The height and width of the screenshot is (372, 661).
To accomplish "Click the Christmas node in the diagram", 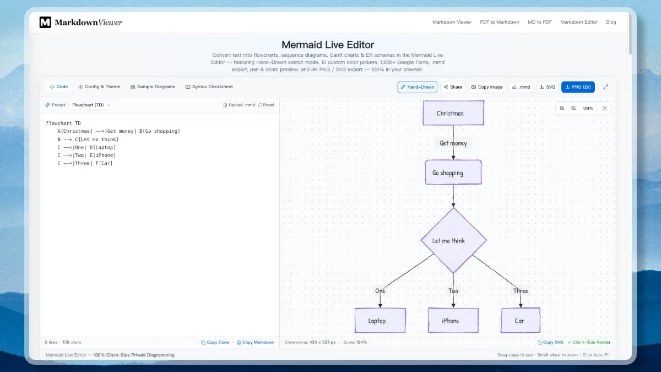I will (453, 113).
